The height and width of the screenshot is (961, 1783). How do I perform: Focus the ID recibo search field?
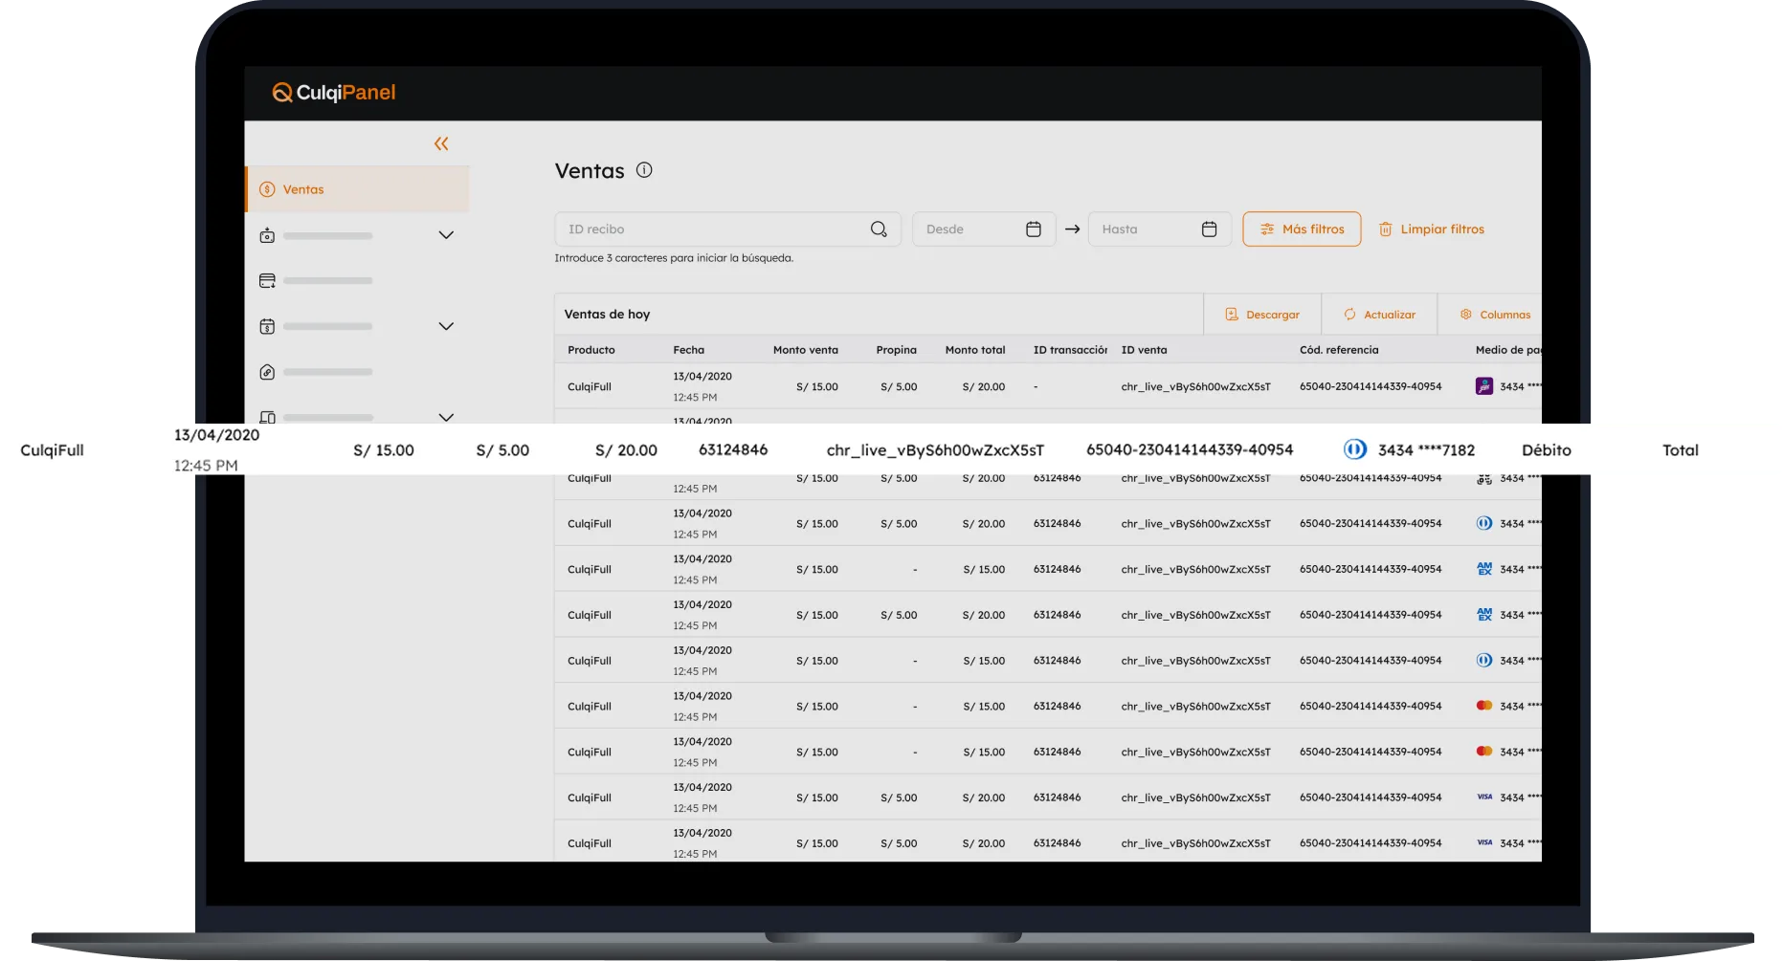coord(713,229)
